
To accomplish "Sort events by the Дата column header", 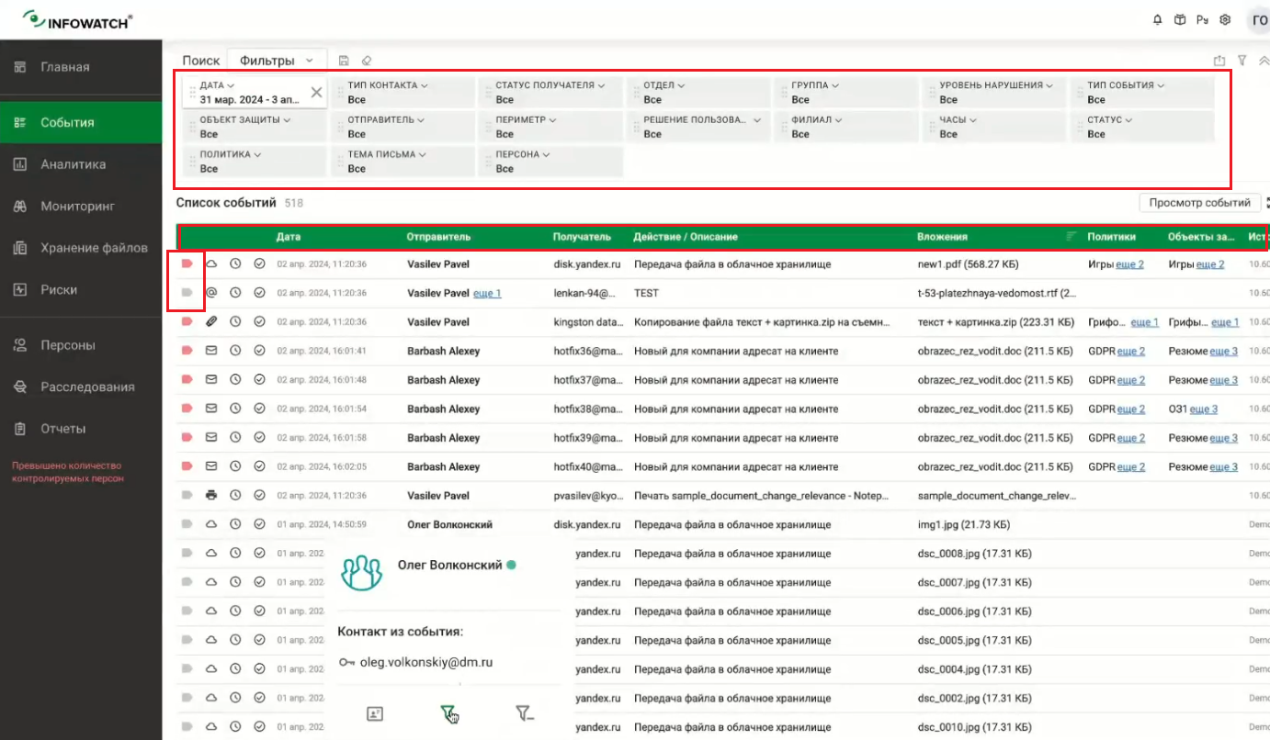I will (289, 237).
